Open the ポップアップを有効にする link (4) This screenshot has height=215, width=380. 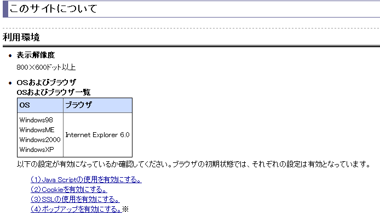click(x=76, y=209)
